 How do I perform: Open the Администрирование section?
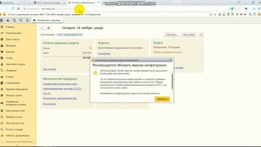click(17, 89)
